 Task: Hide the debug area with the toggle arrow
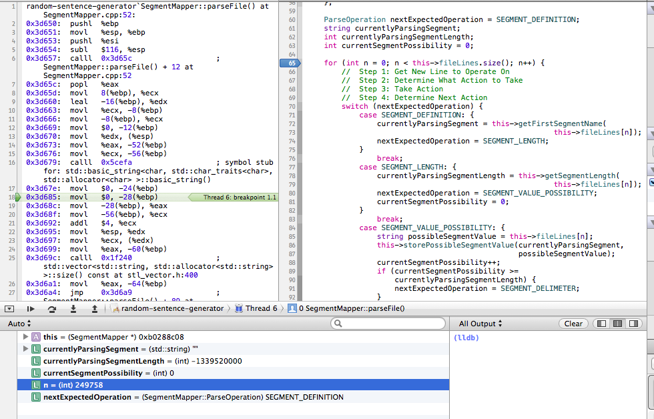click(8, 309)
